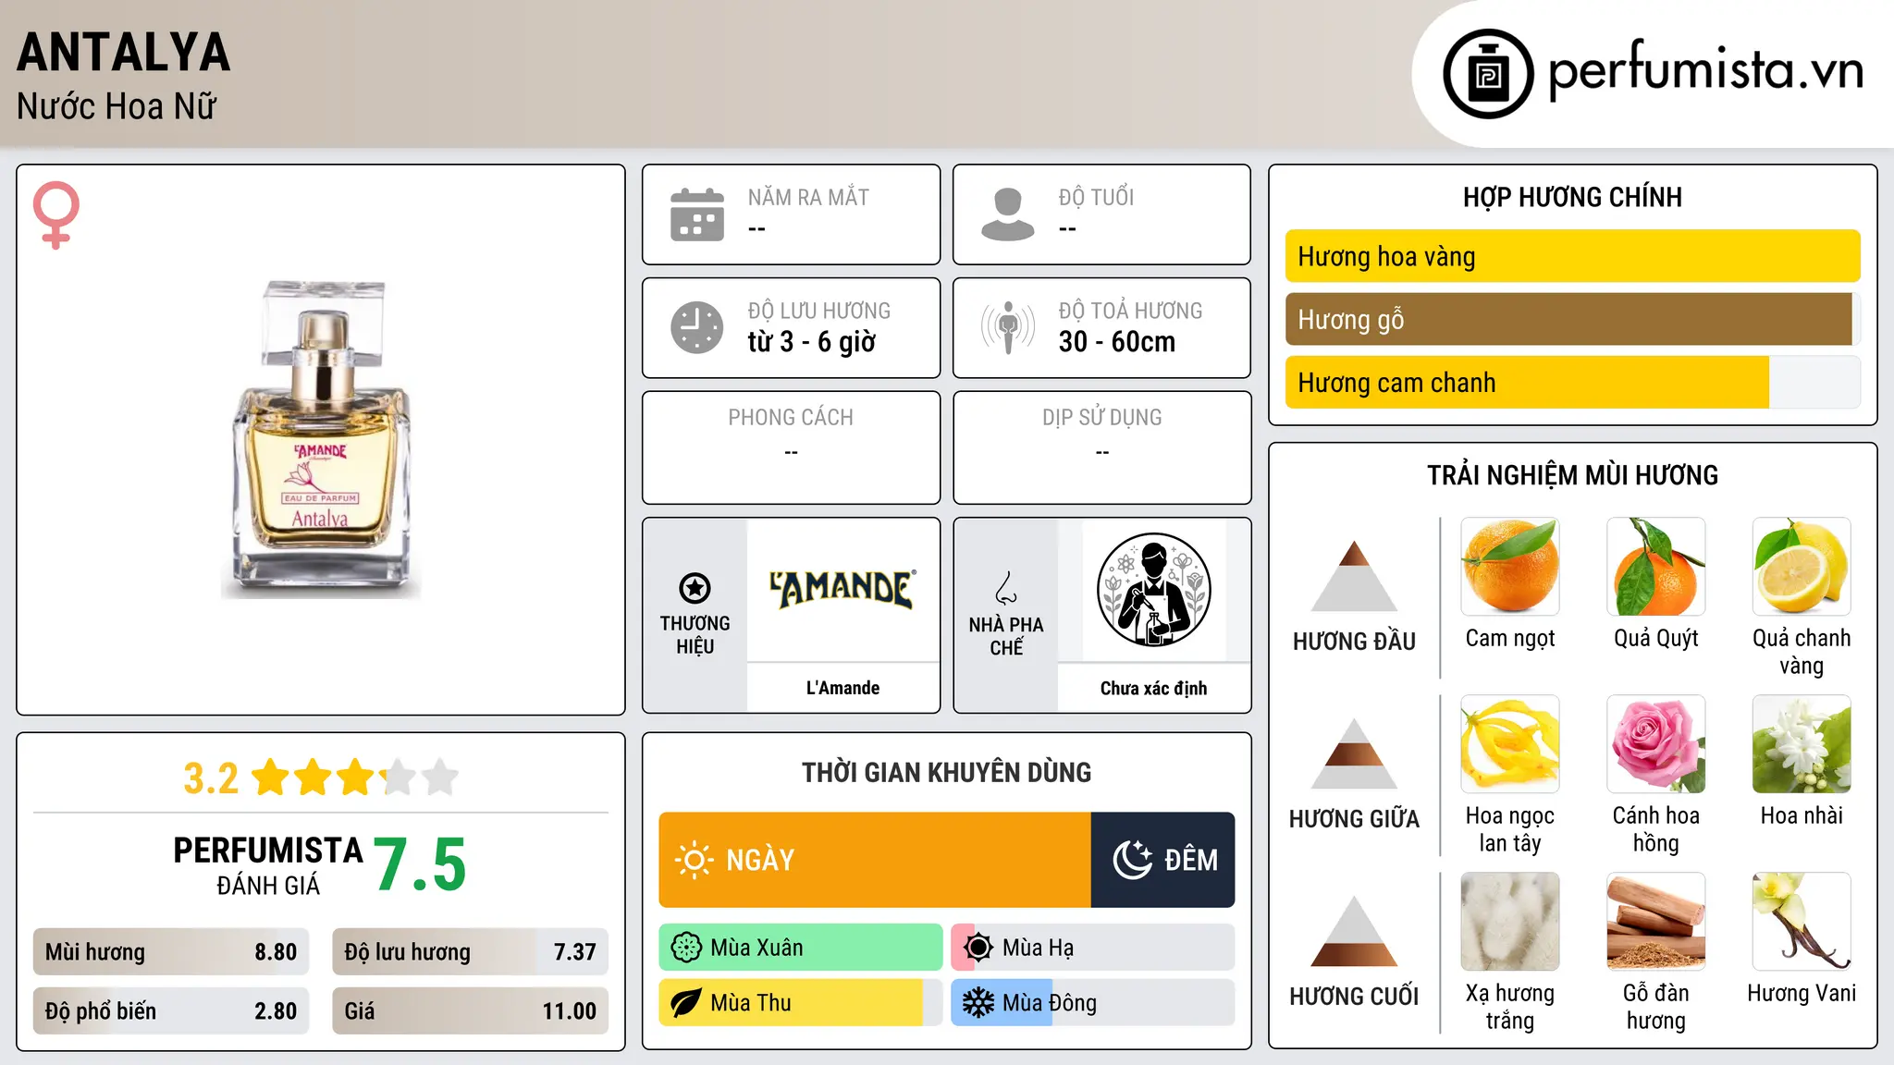The image size is (1894, 1065).
Task: Click the Mùi hương 8.80 score
Action: click(171, 952)
